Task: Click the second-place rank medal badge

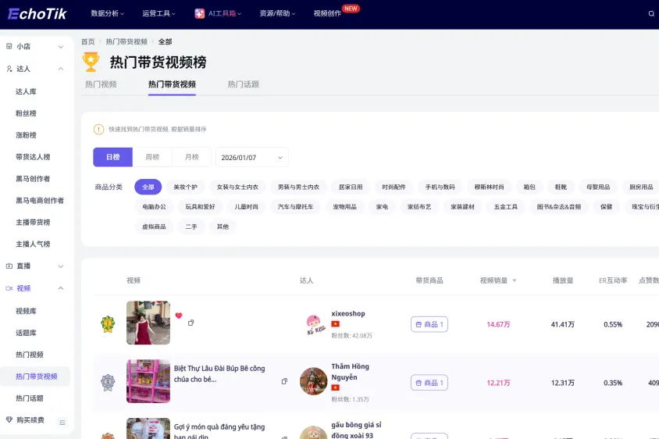Action: point(108,382)
